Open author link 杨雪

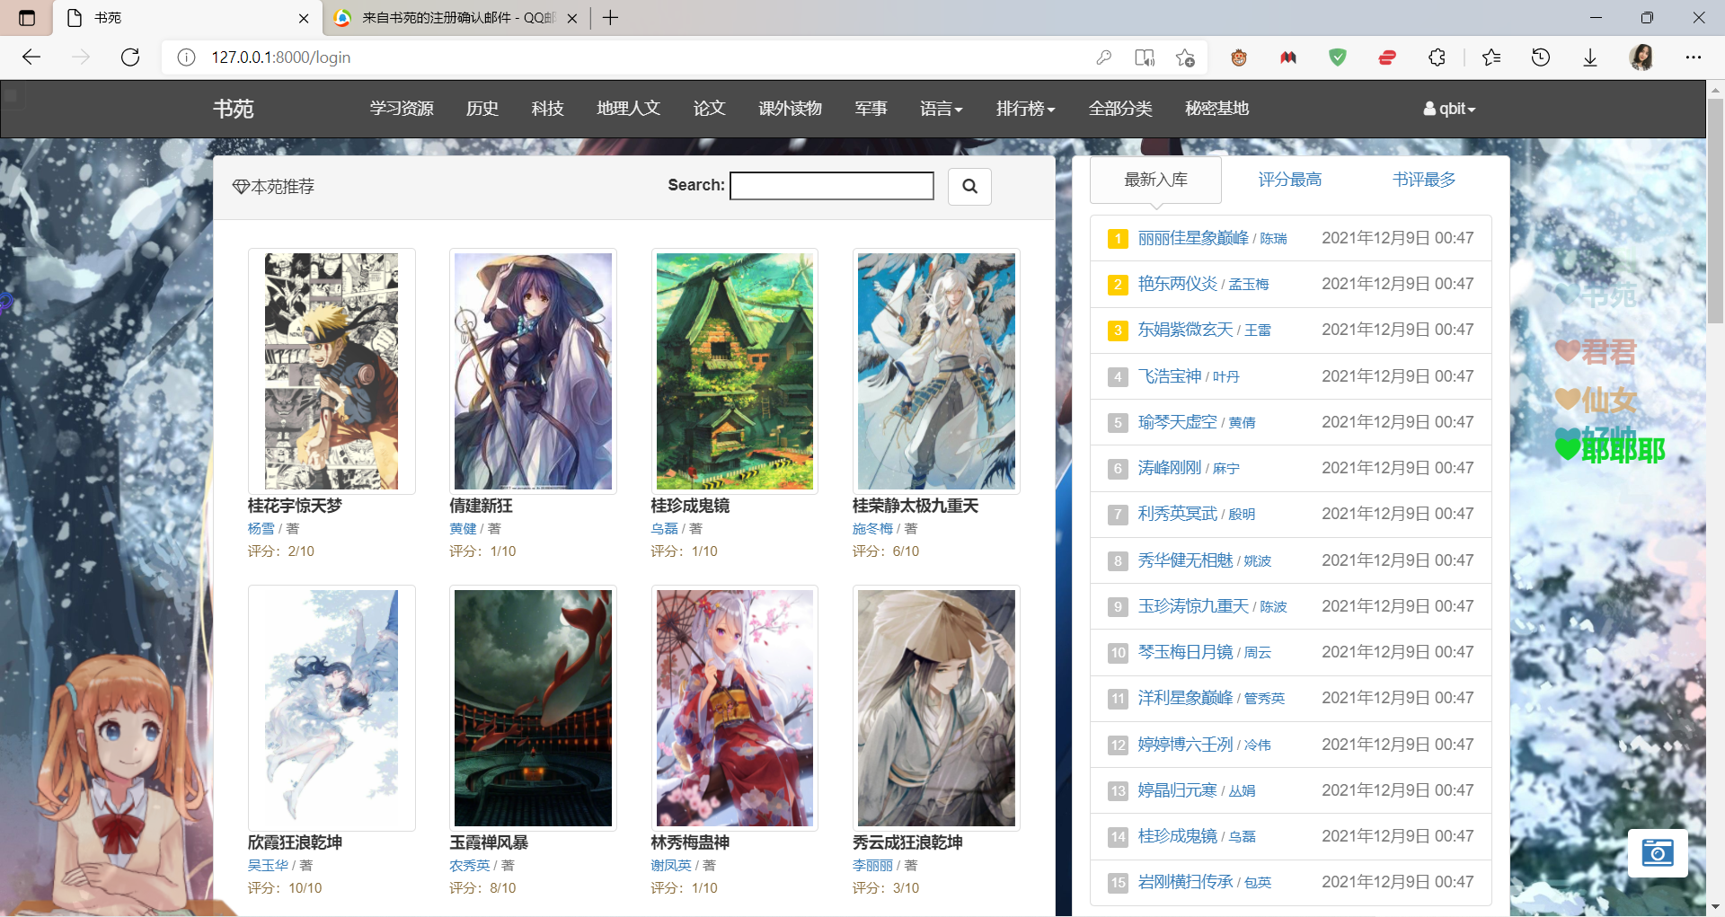click(x=261, y=529)
